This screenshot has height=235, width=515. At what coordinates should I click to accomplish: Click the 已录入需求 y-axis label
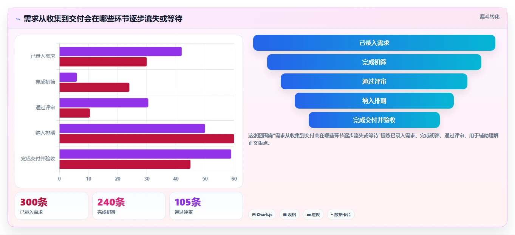[43, 56]
